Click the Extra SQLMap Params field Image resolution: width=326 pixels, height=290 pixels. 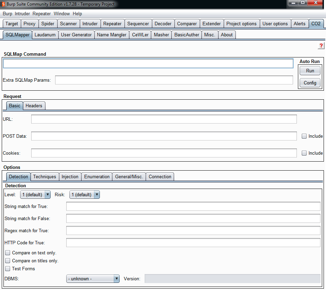[174, 80]
